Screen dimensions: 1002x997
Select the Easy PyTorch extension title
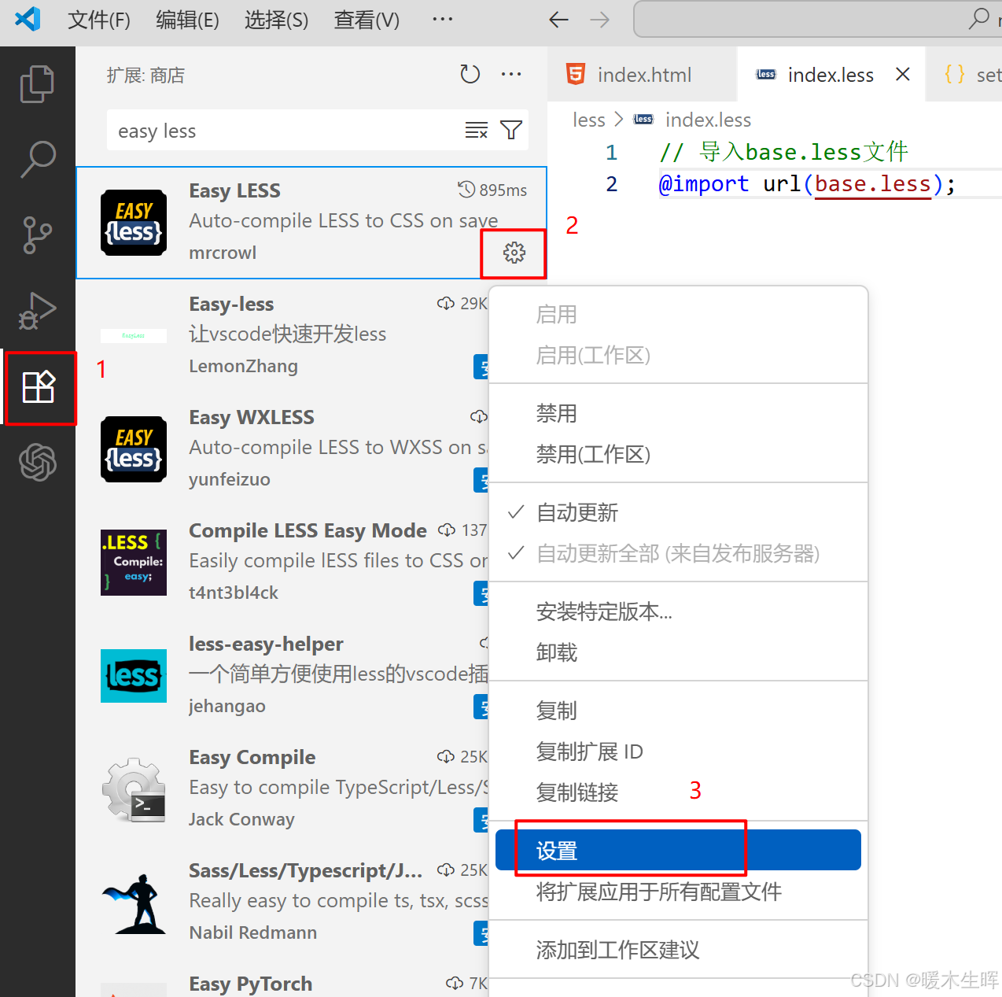250,984
